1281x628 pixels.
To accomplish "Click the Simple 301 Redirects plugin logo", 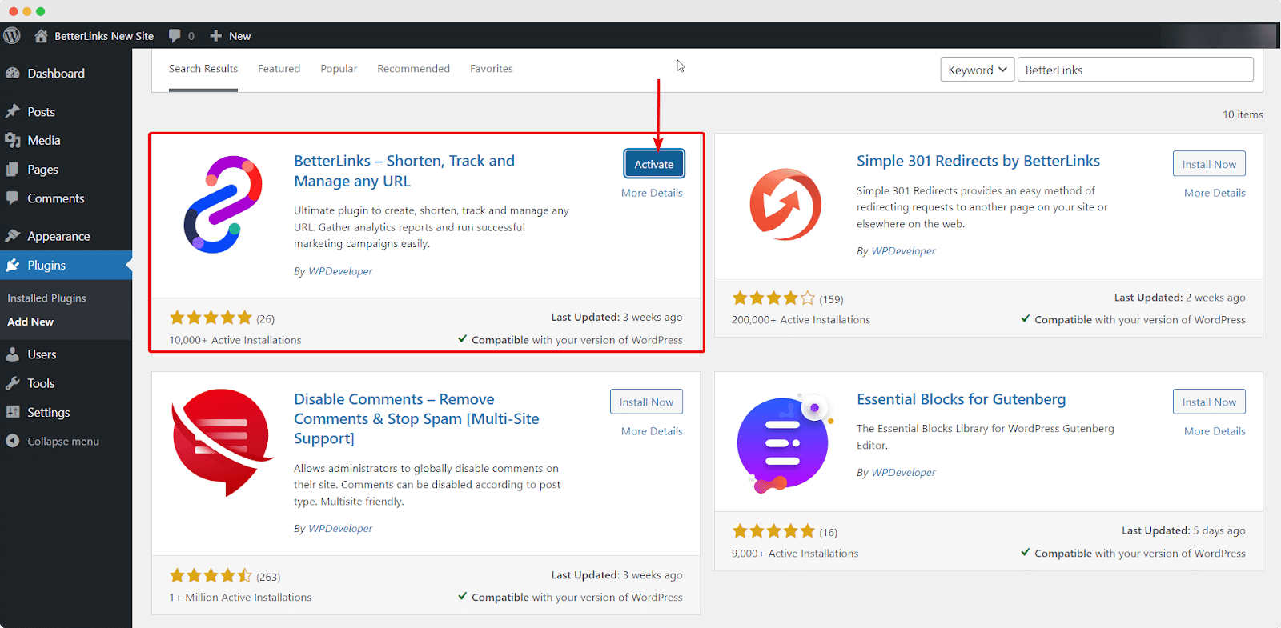I will tap(785, 205).
